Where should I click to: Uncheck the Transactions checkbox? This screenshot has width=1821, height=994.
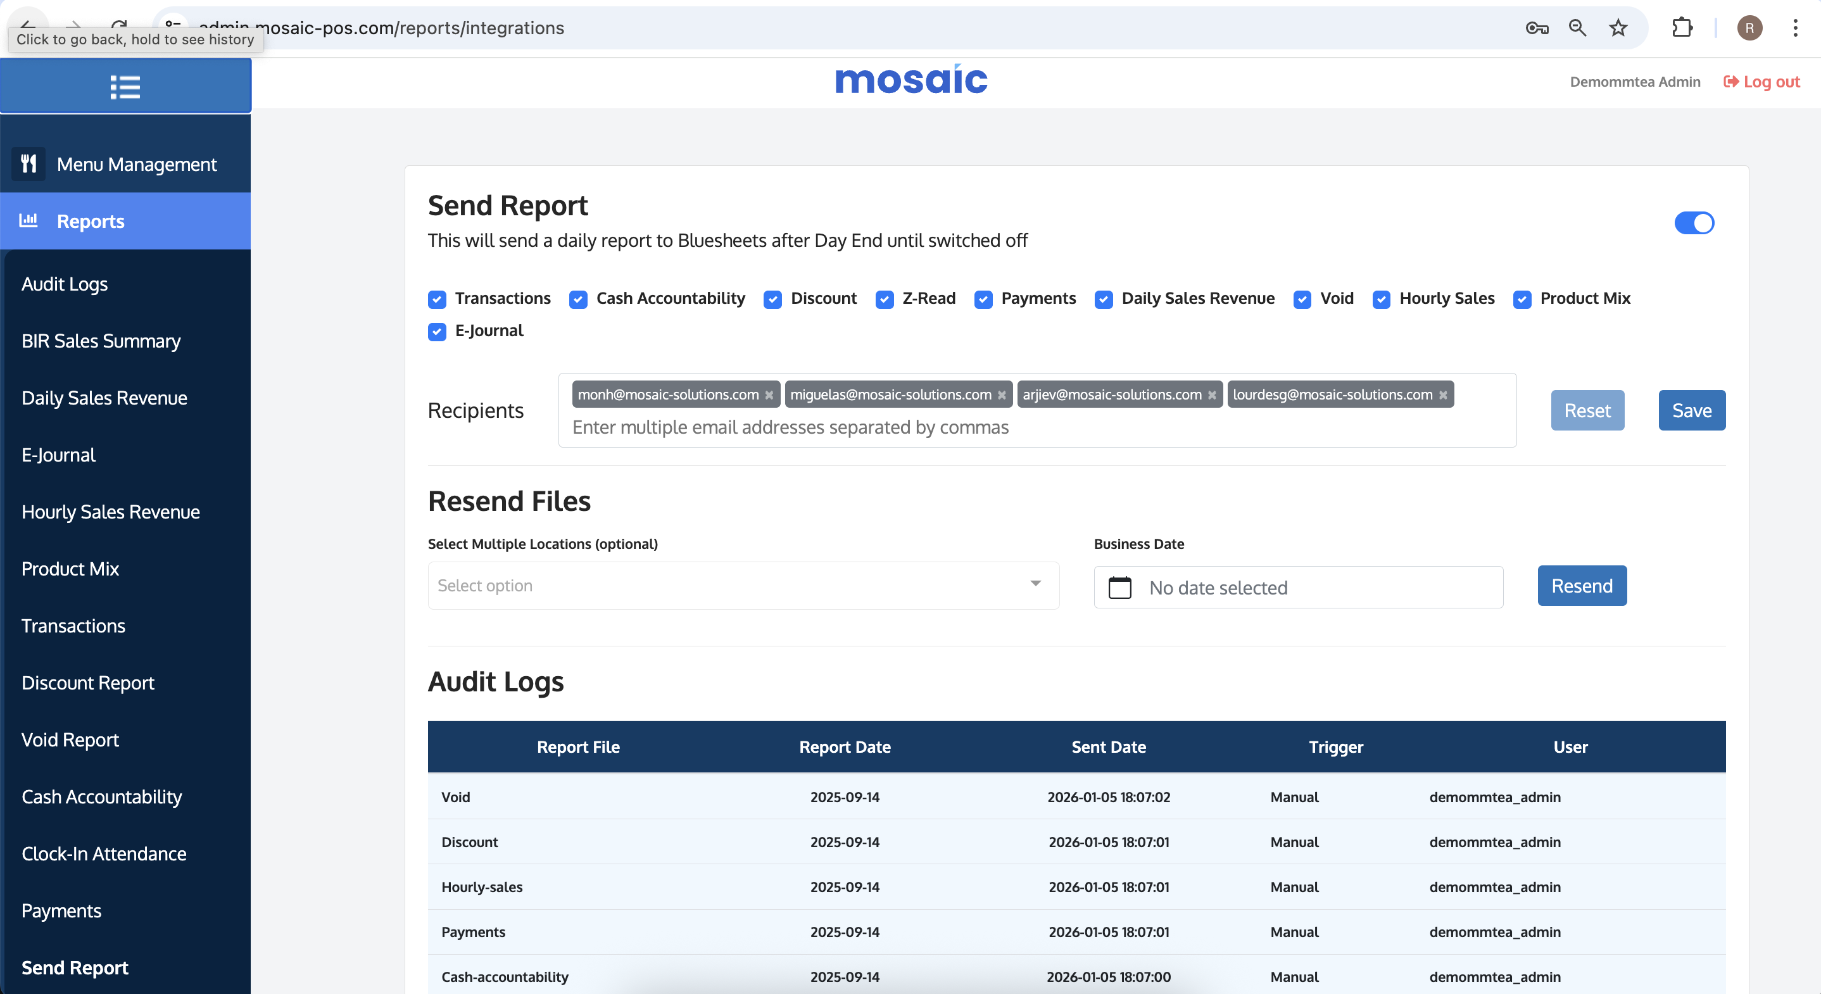pyautogui.click(x=437, y=299)
